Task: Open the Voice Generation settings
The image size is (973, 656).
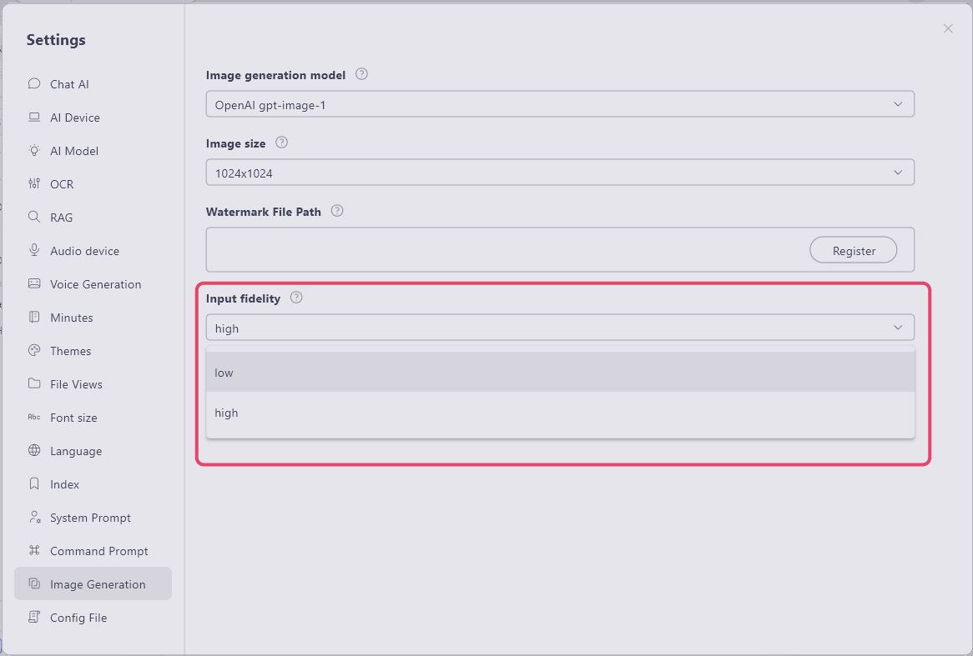Action: pos(95,284)
